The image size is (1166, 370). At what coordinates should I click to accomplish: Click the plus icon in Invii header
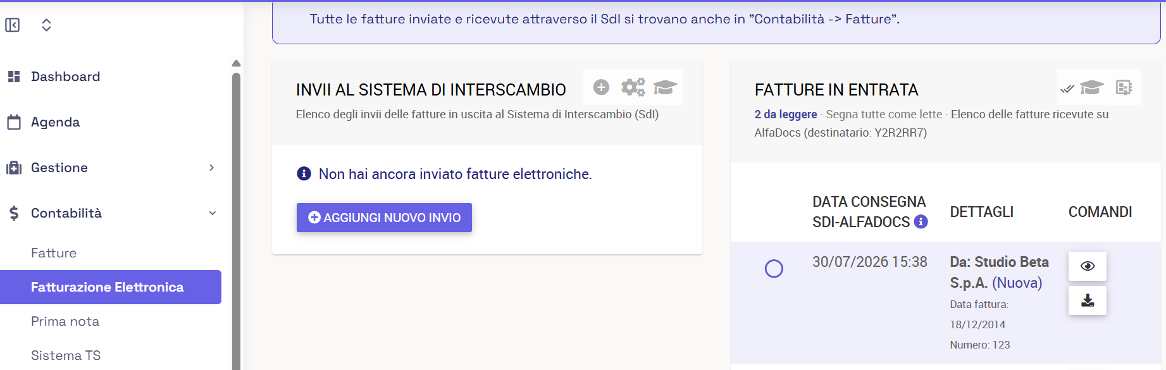click(x=601, y=87)
